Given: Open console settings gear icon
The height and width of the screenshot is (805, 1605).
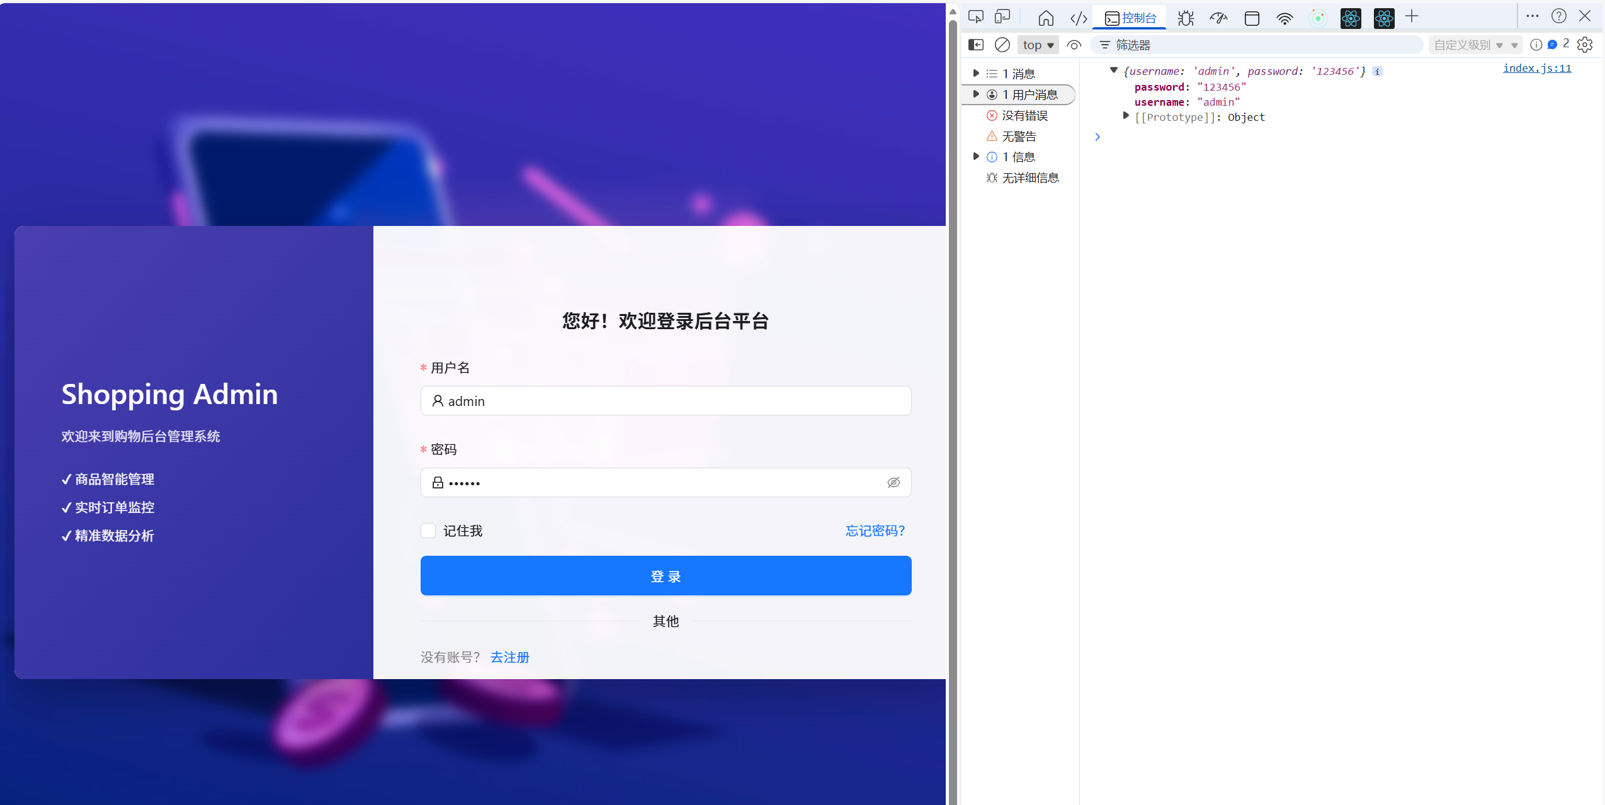Looking at the screenshot, I should point(1585,45).
